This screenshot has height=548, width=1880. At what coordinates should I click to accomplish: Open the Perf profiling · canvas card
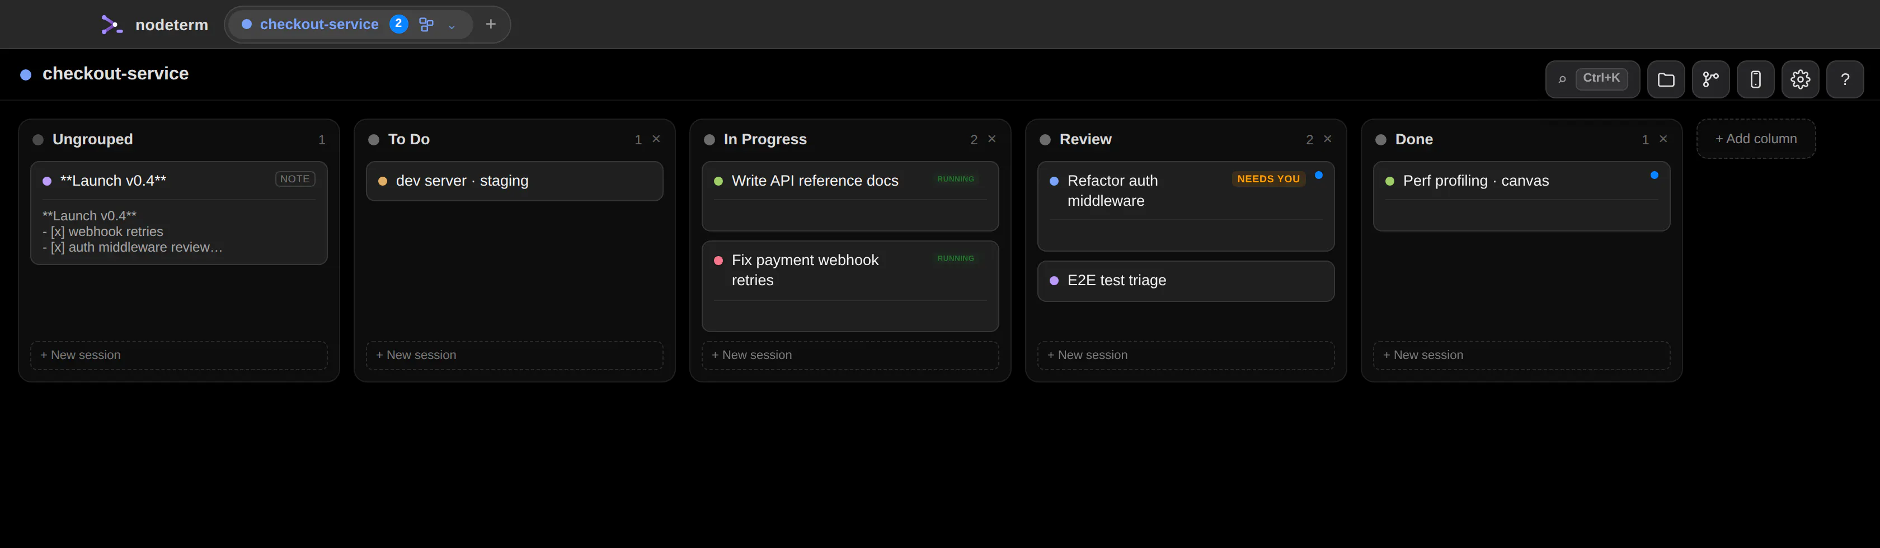(x=1522, y=196)
